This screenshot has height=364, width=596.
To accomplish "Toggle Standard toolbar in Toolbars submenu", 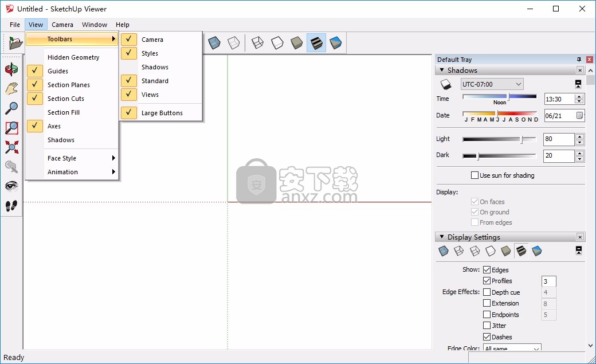I will 161,81.
